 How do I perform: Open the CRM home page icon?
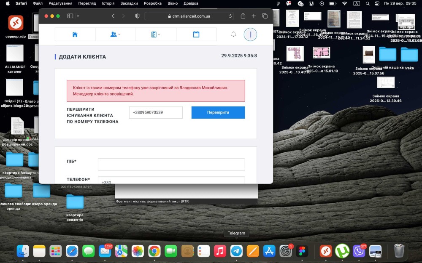(x=75, y=35)
